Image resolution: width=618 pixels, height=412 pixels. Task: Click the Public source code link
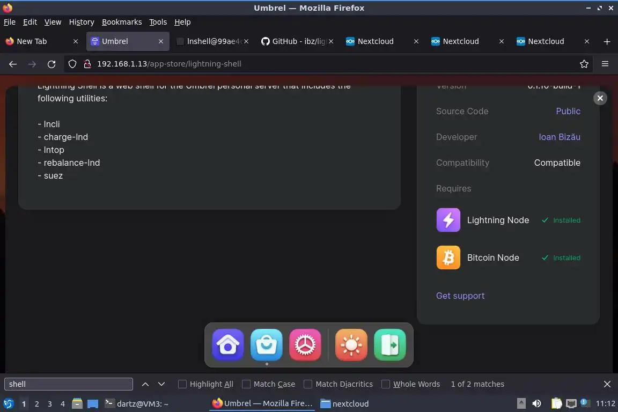click(568, 111)
